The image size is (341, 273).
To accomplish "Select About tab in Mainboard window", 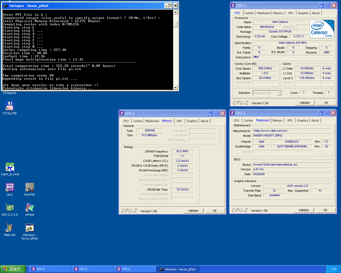I will 315,121.
